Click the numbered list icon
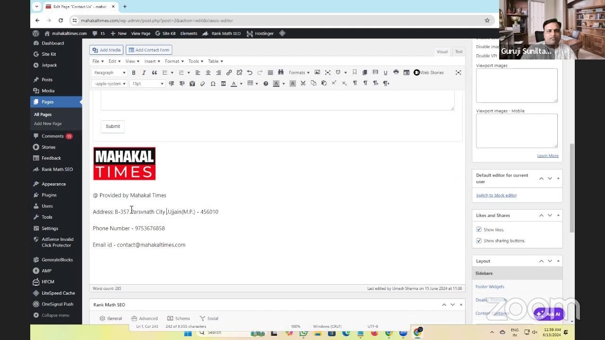The image size is (605, 340). click(x=181, y=73)
